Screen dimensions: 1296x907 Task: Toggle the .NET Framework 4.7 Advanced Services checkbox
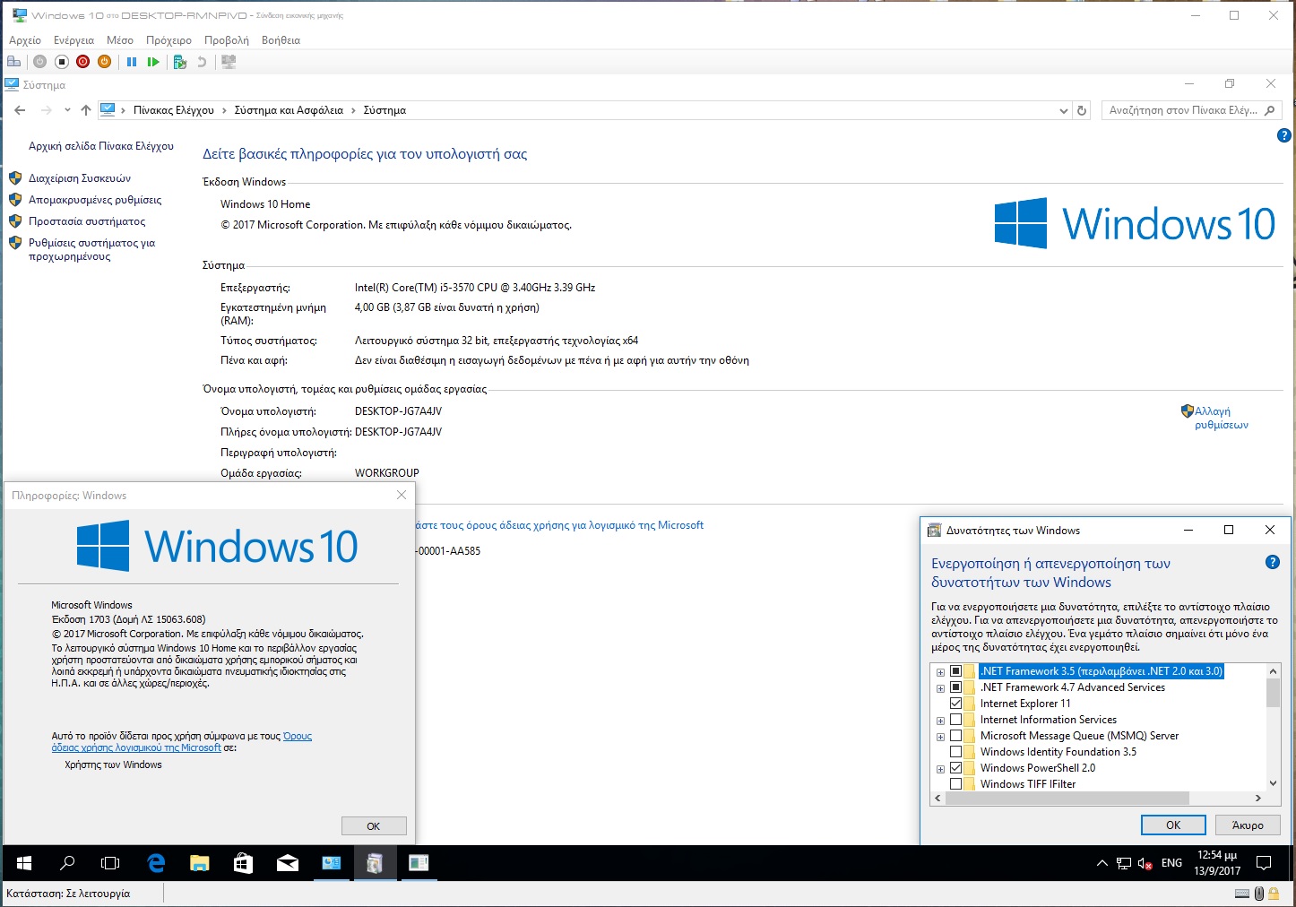coord(955,687)
